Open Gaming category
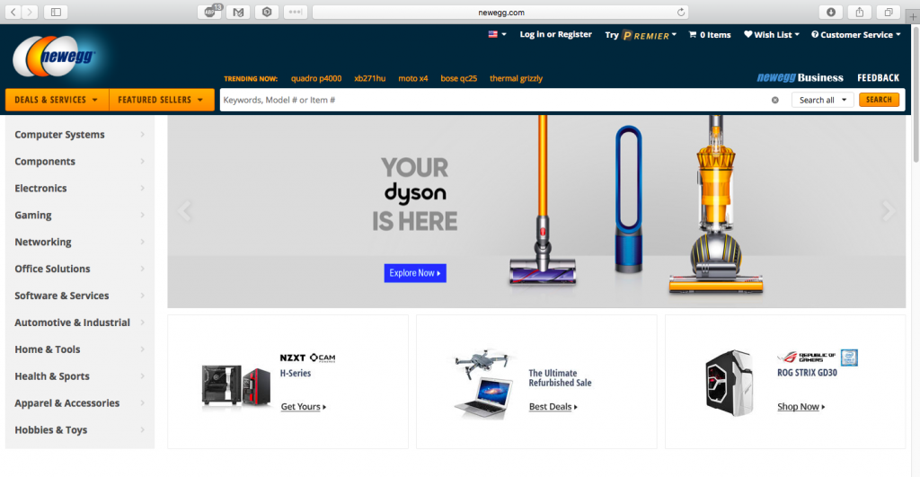This screenshot has width=920, height=477. [x=80, y=216]
